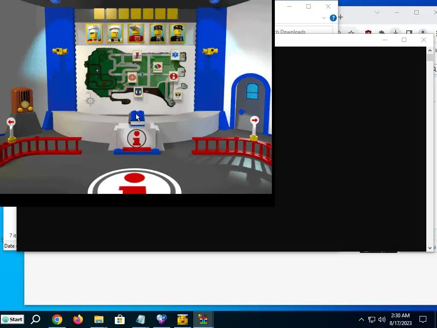This screenshot has height=328, width=437.
Task: Open a new tab in Chrome
Action: pyautogui.click(x=341, y=17)
